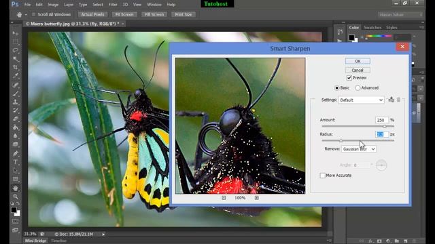Select the Pen tool
The height and width of the screenshot is (244, 435).
pyautogui.click(x=15, y=153)
